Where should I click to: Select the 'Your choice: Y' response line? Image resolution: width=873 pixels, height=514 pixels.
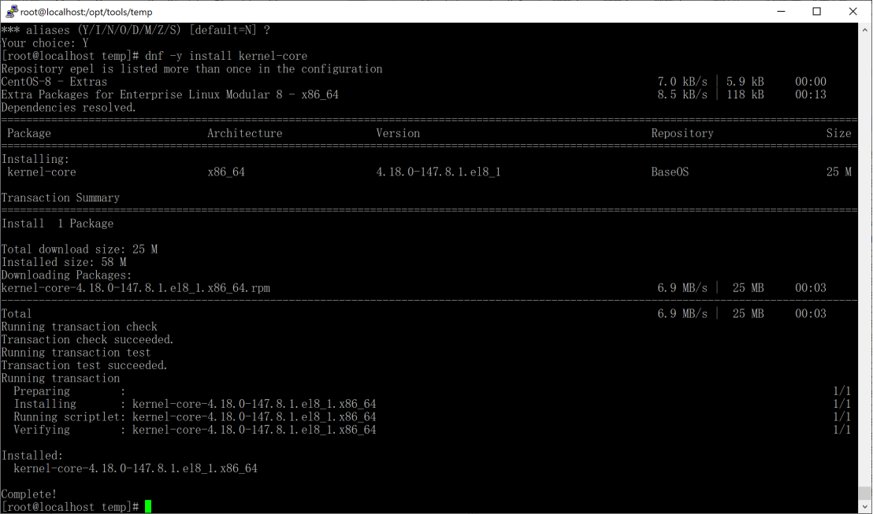(x=45, y=43)
